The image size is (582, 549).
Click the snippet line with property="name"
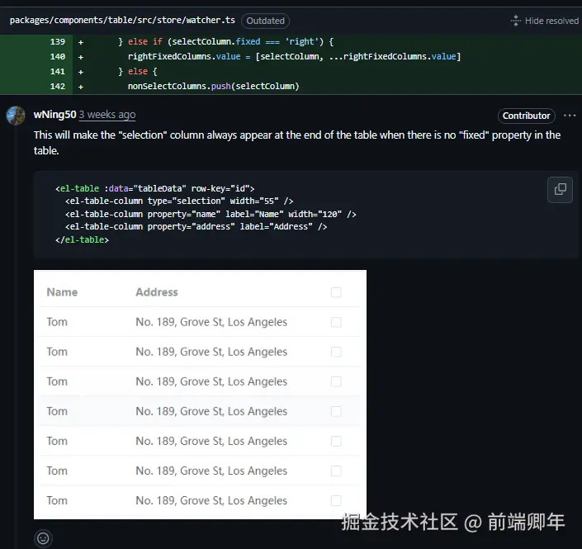click(x=211, y=214)
